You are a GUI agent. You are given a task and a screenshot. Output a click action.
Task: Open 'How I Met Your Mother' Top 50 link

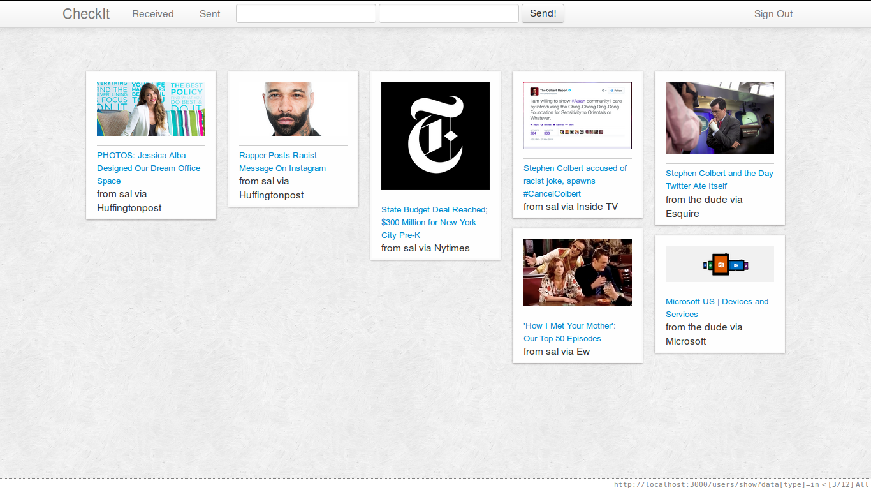click(x=569, y=332)
